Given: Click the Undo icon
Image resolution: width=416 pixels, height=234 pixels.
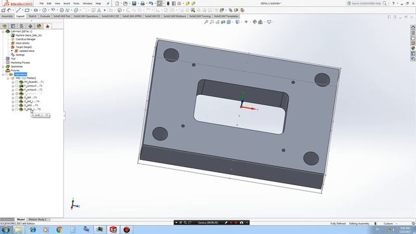Looking at the screenshot, I should pyautogui.click(x=151, y=3).
